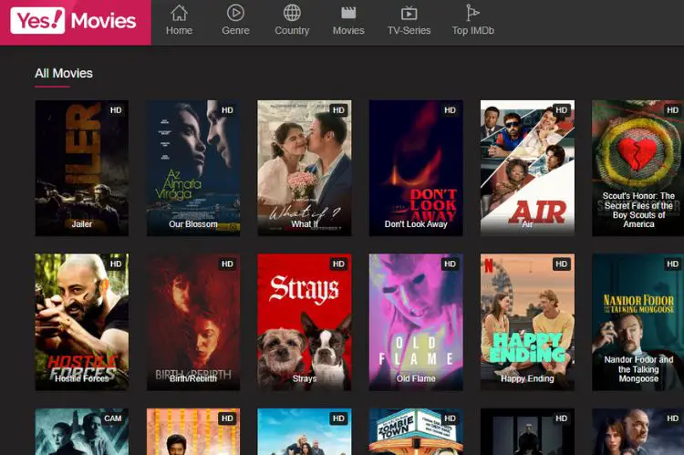Click the HD badge on Old Flame
This screenshot has height=455, width=684.
tap(450, 264)
